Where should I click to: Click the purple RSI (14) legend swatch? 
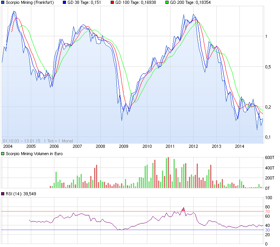click(3, 194)
